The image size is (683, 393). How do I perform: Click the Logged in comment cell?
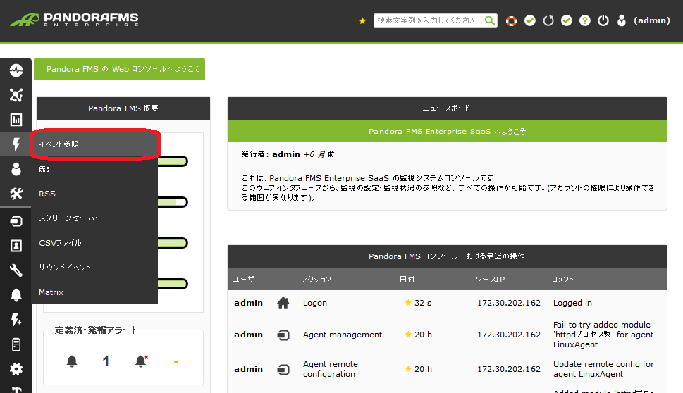point(572,303)
